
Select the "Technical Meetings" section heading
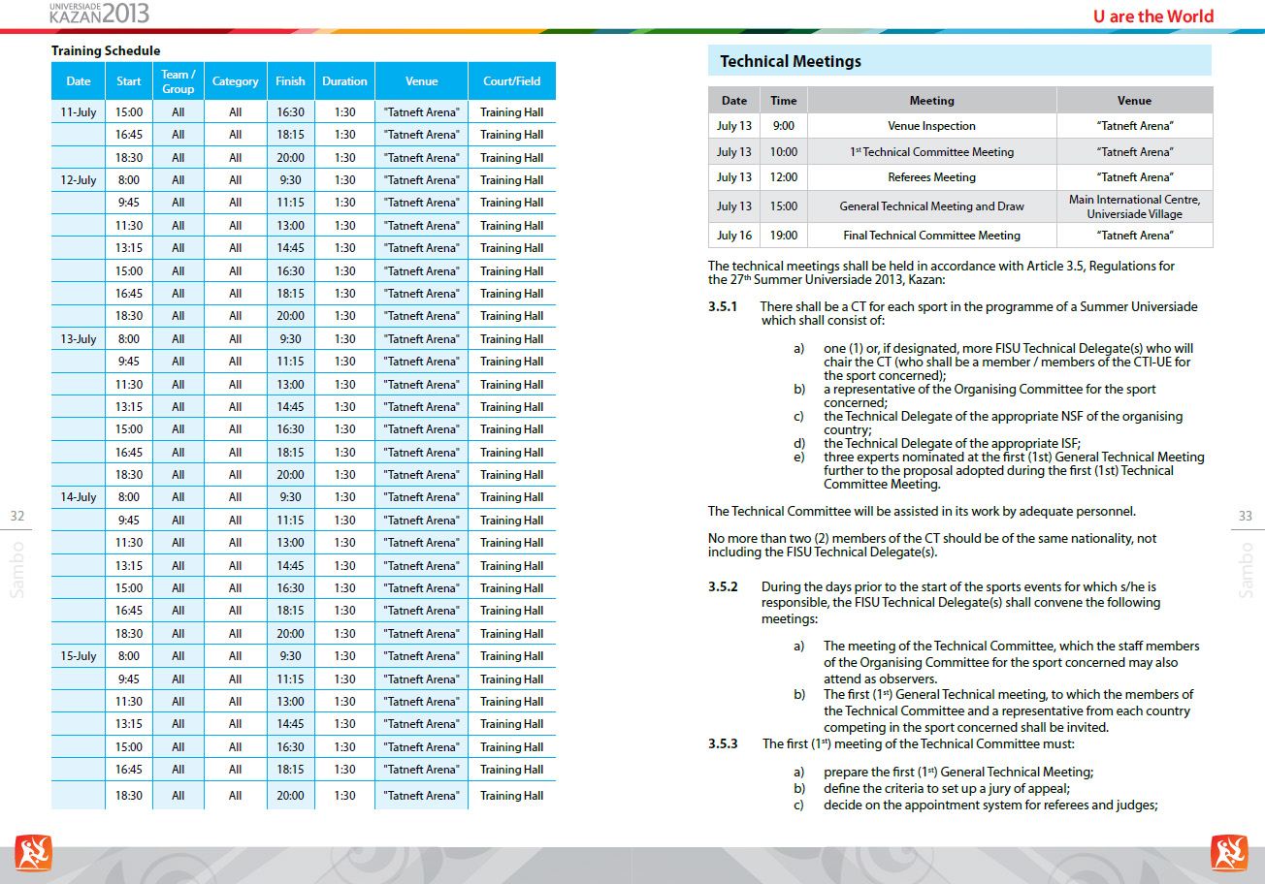pyautogui.click(x=791, y=61)
